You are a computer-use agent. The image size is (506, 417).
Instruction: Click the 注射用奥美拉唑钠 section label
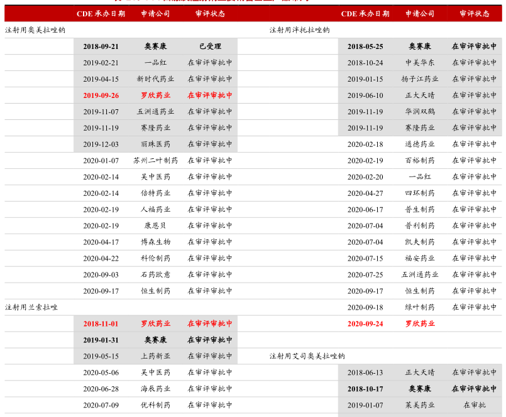point(35,30)
